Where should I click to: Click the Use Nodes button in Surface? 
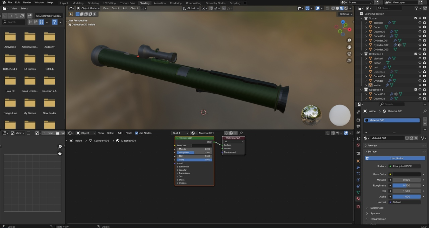(x=396, y=158)
